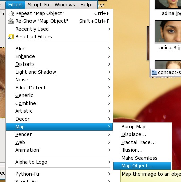Open the Distorts filter submenu
This screenshot has width=181, height=182.
pos(59,64)
